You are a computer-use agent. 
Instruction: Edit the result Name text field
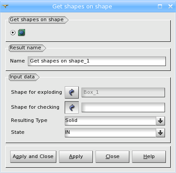click(x=97, y=61)
